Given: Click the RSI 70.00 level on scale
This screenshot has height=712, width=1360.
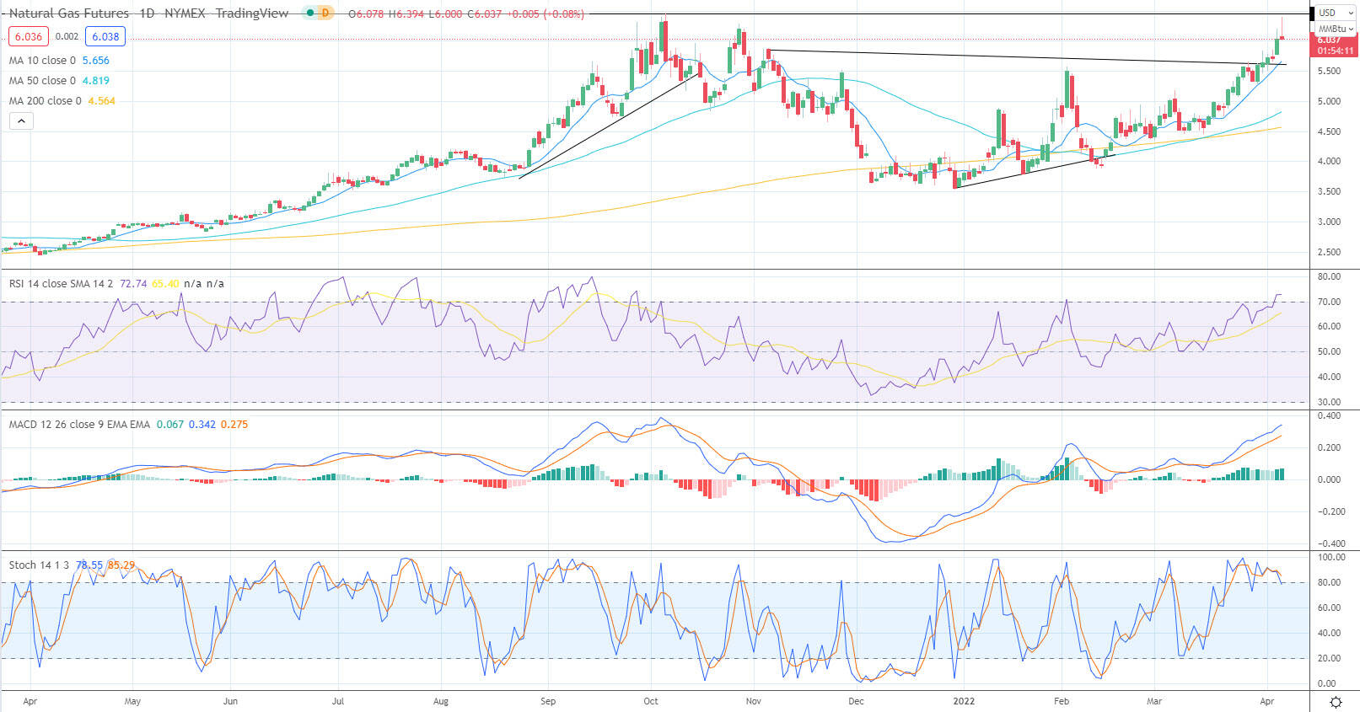Looking at the screenshot, I should click(1329, 302).
